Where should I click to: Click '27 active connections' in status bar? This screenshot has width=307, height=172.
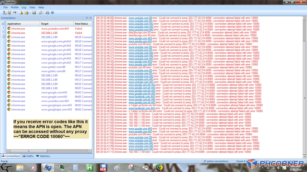click(x=216, y=161)
